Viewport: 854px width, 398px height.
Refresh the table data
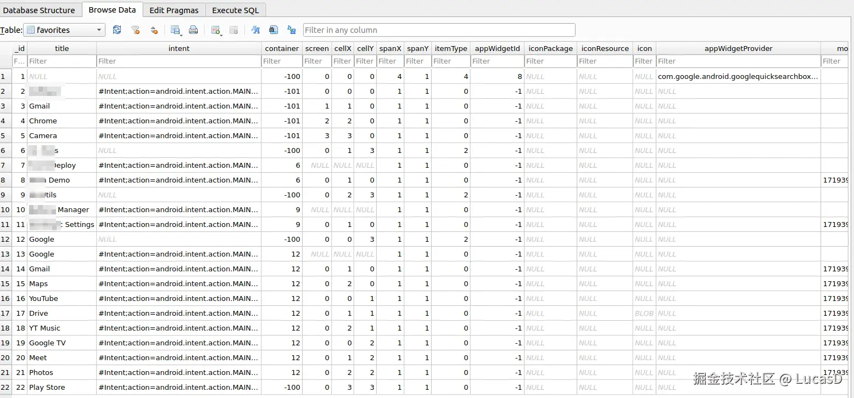tap(117, 30)
